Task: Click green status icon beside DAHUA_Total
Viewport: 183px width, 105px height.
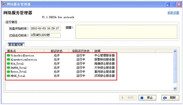Action: [x=8, y=68]
